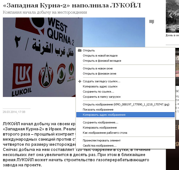Select Копировать изображение
The image size is (179, 170).
coord(125,128)
